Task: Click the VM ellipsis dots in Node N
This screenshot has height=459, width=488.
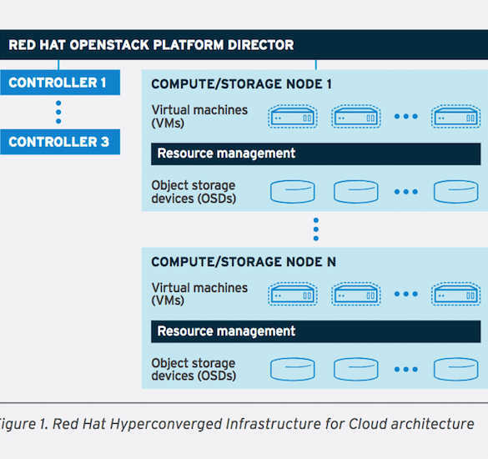Action: 406,294
